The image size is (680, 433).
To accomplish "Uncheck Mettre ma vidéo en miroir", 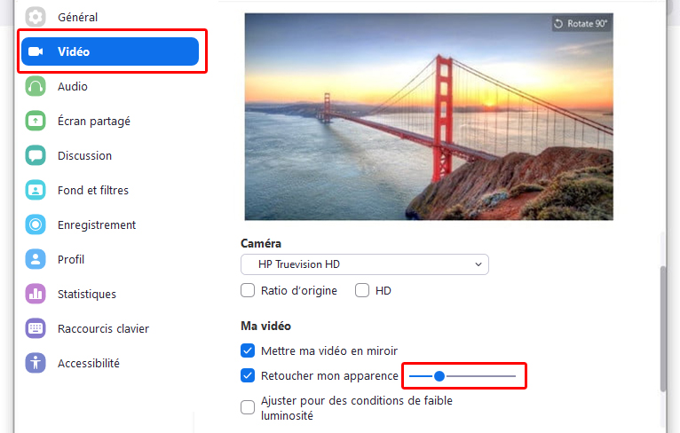I will (x=248, y=350).
